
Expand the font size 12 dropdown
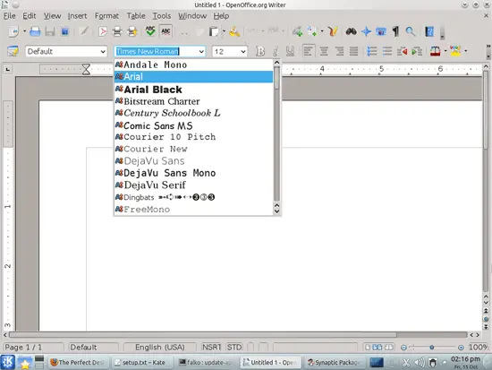(243, 51)
